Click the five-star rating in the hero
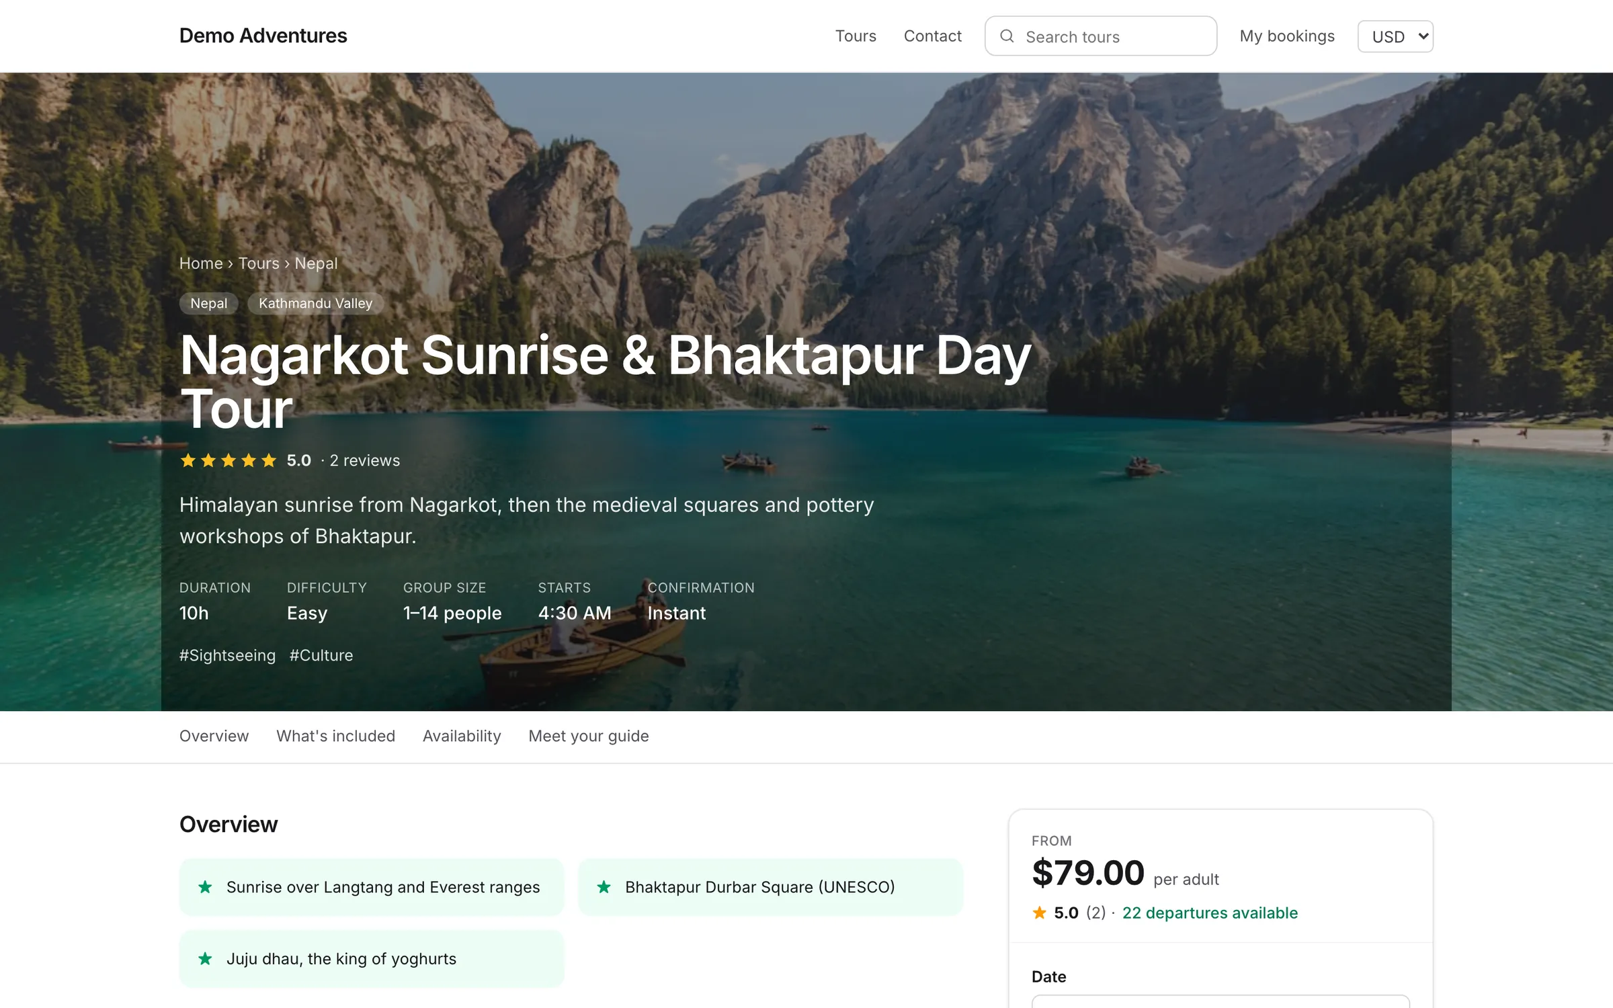1613x1008 pixels. pos(229,460)
